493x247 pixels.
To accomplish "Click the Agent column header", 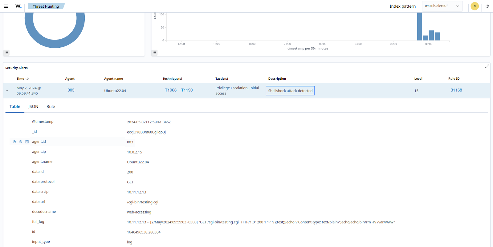I will click(x=70, y=79).
